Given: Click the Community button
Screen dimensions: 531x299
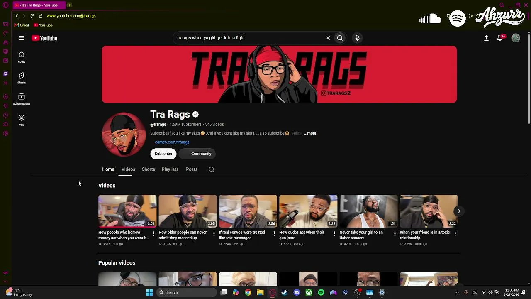Looking at the screenshot, I should tap(197, 154).
